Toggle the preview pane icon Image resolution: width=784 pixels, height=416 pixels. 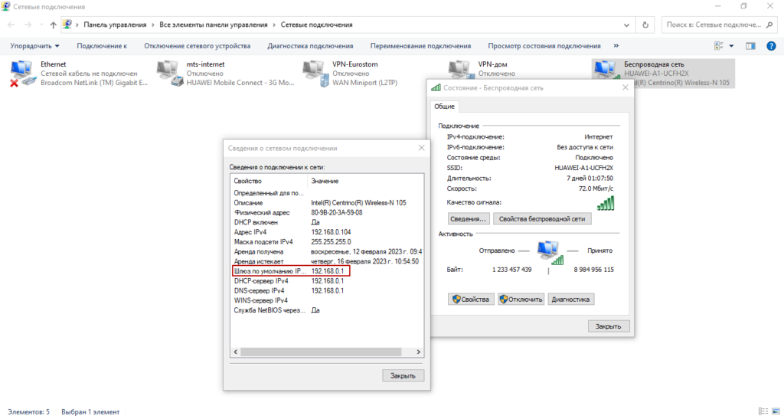[x=751, y=46]
